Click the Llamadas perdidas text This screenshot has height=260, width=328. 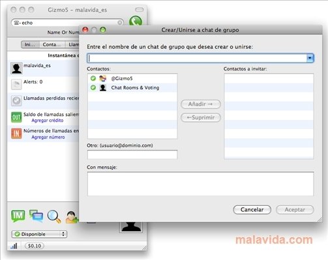51,98
